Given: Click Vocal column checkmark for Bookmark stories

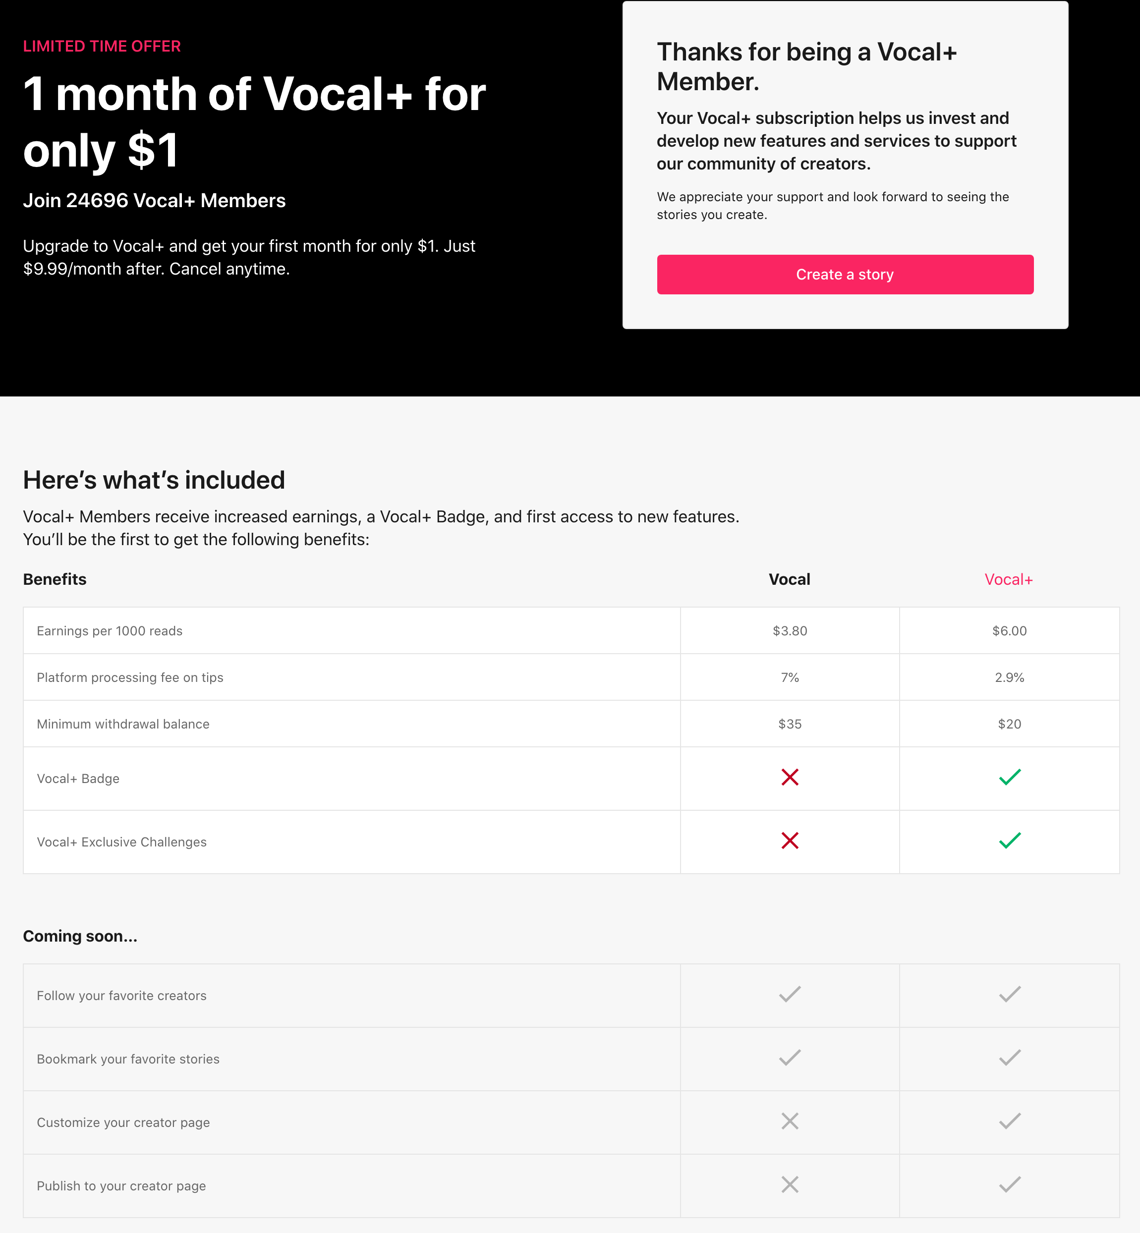Looking at the screenshot, I should pos(790,1058).
